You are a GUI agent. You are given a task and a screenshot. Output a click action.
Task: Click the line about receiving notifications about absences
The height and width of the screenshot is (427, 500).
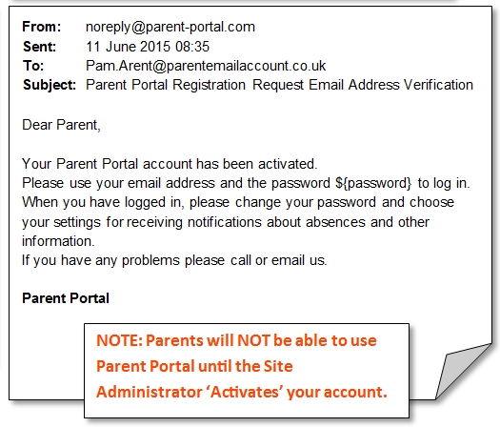pos(226,222)
